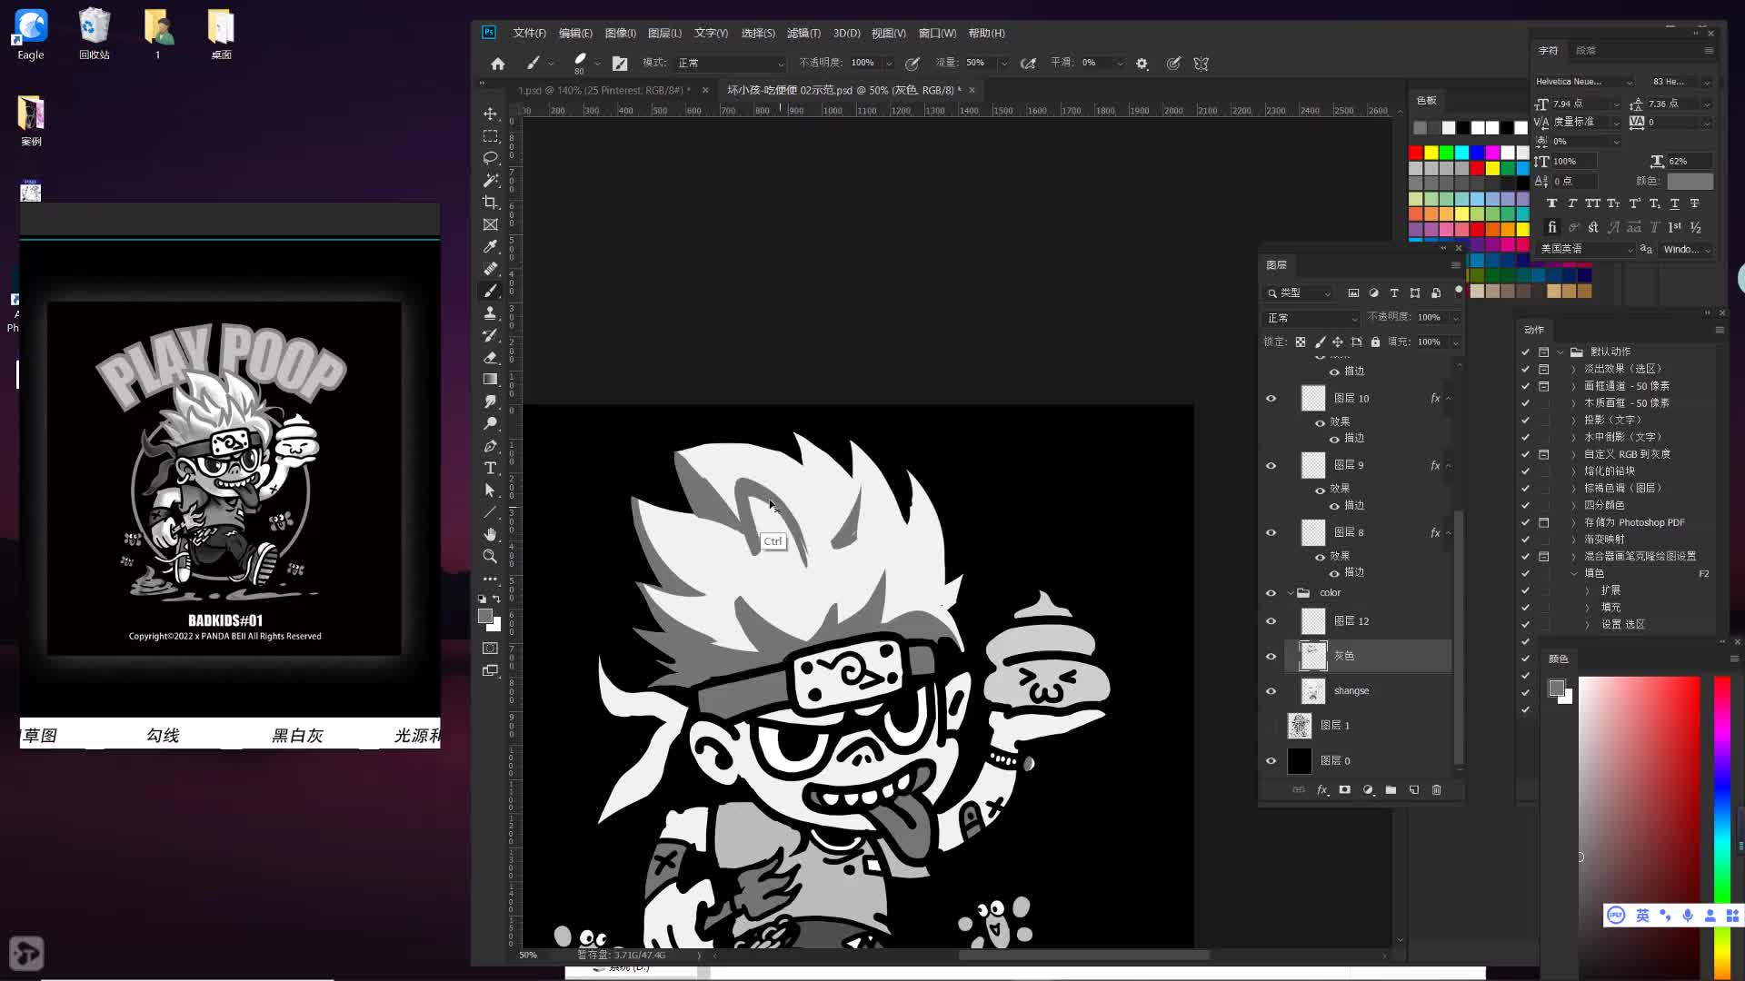Select the Zoom tool

pos(490,556)
